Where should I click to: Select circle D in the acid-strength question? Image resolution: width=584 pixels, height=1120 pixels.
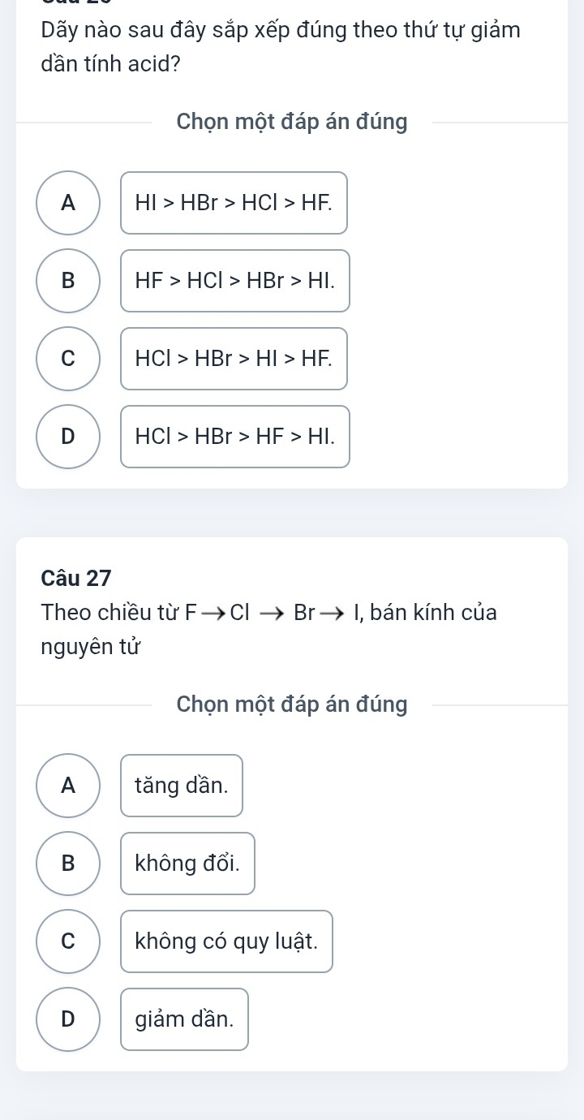pos(69,437)
